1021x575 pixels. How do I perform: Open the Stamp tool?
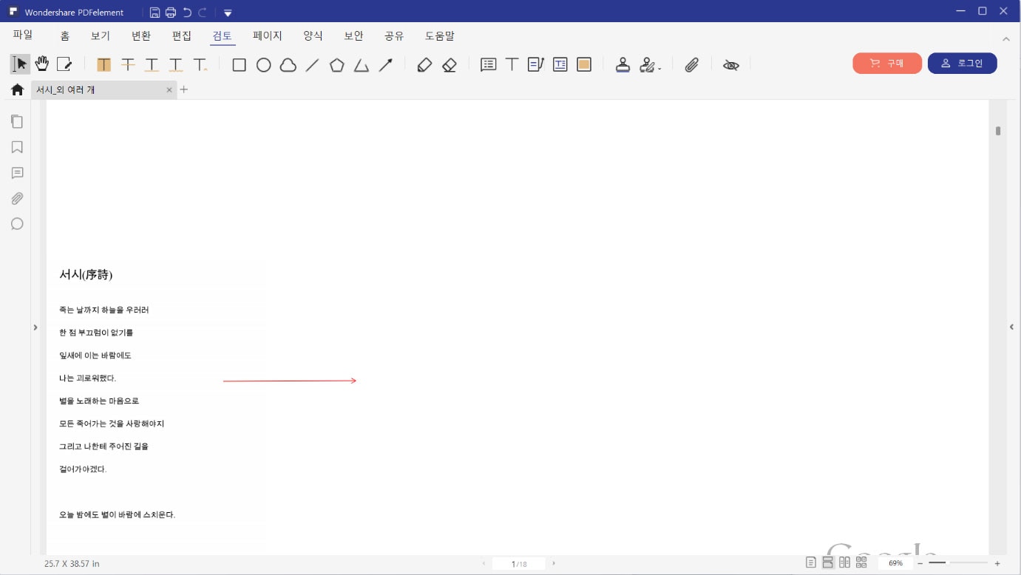[623, 65]
